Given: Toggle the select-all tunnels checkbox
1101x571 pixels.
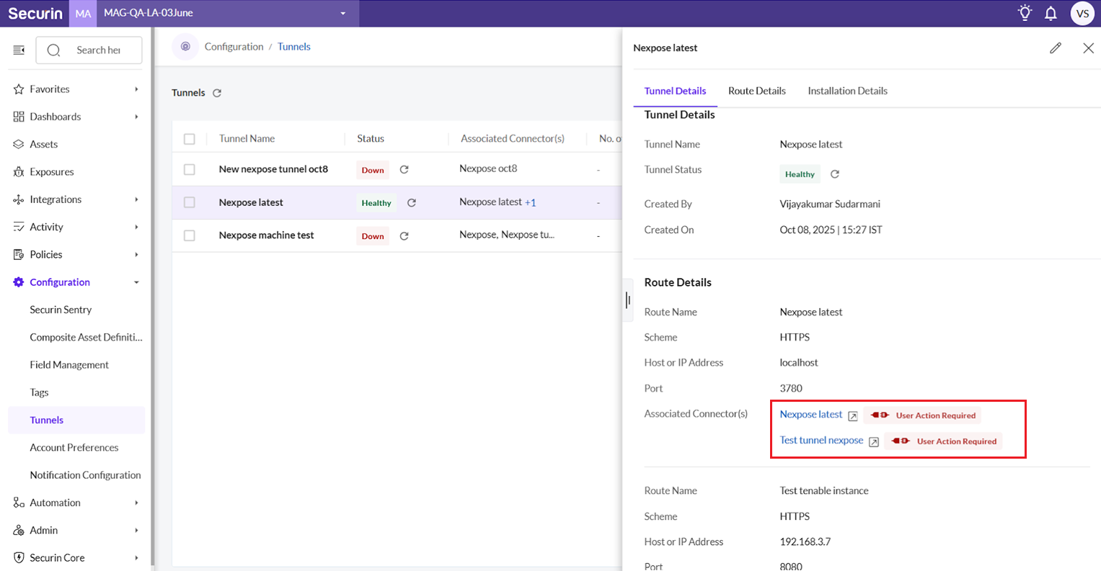Looking at the screenshot, I should 190,139.
